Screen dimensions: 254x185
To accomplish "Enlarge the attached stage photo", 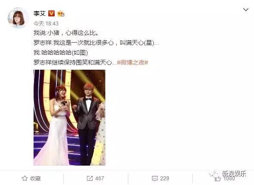I will [69, 117].
